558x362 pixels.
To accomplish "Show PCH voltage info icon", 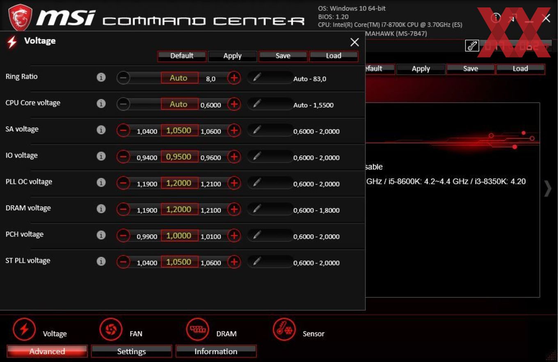I will click(101, 235).
